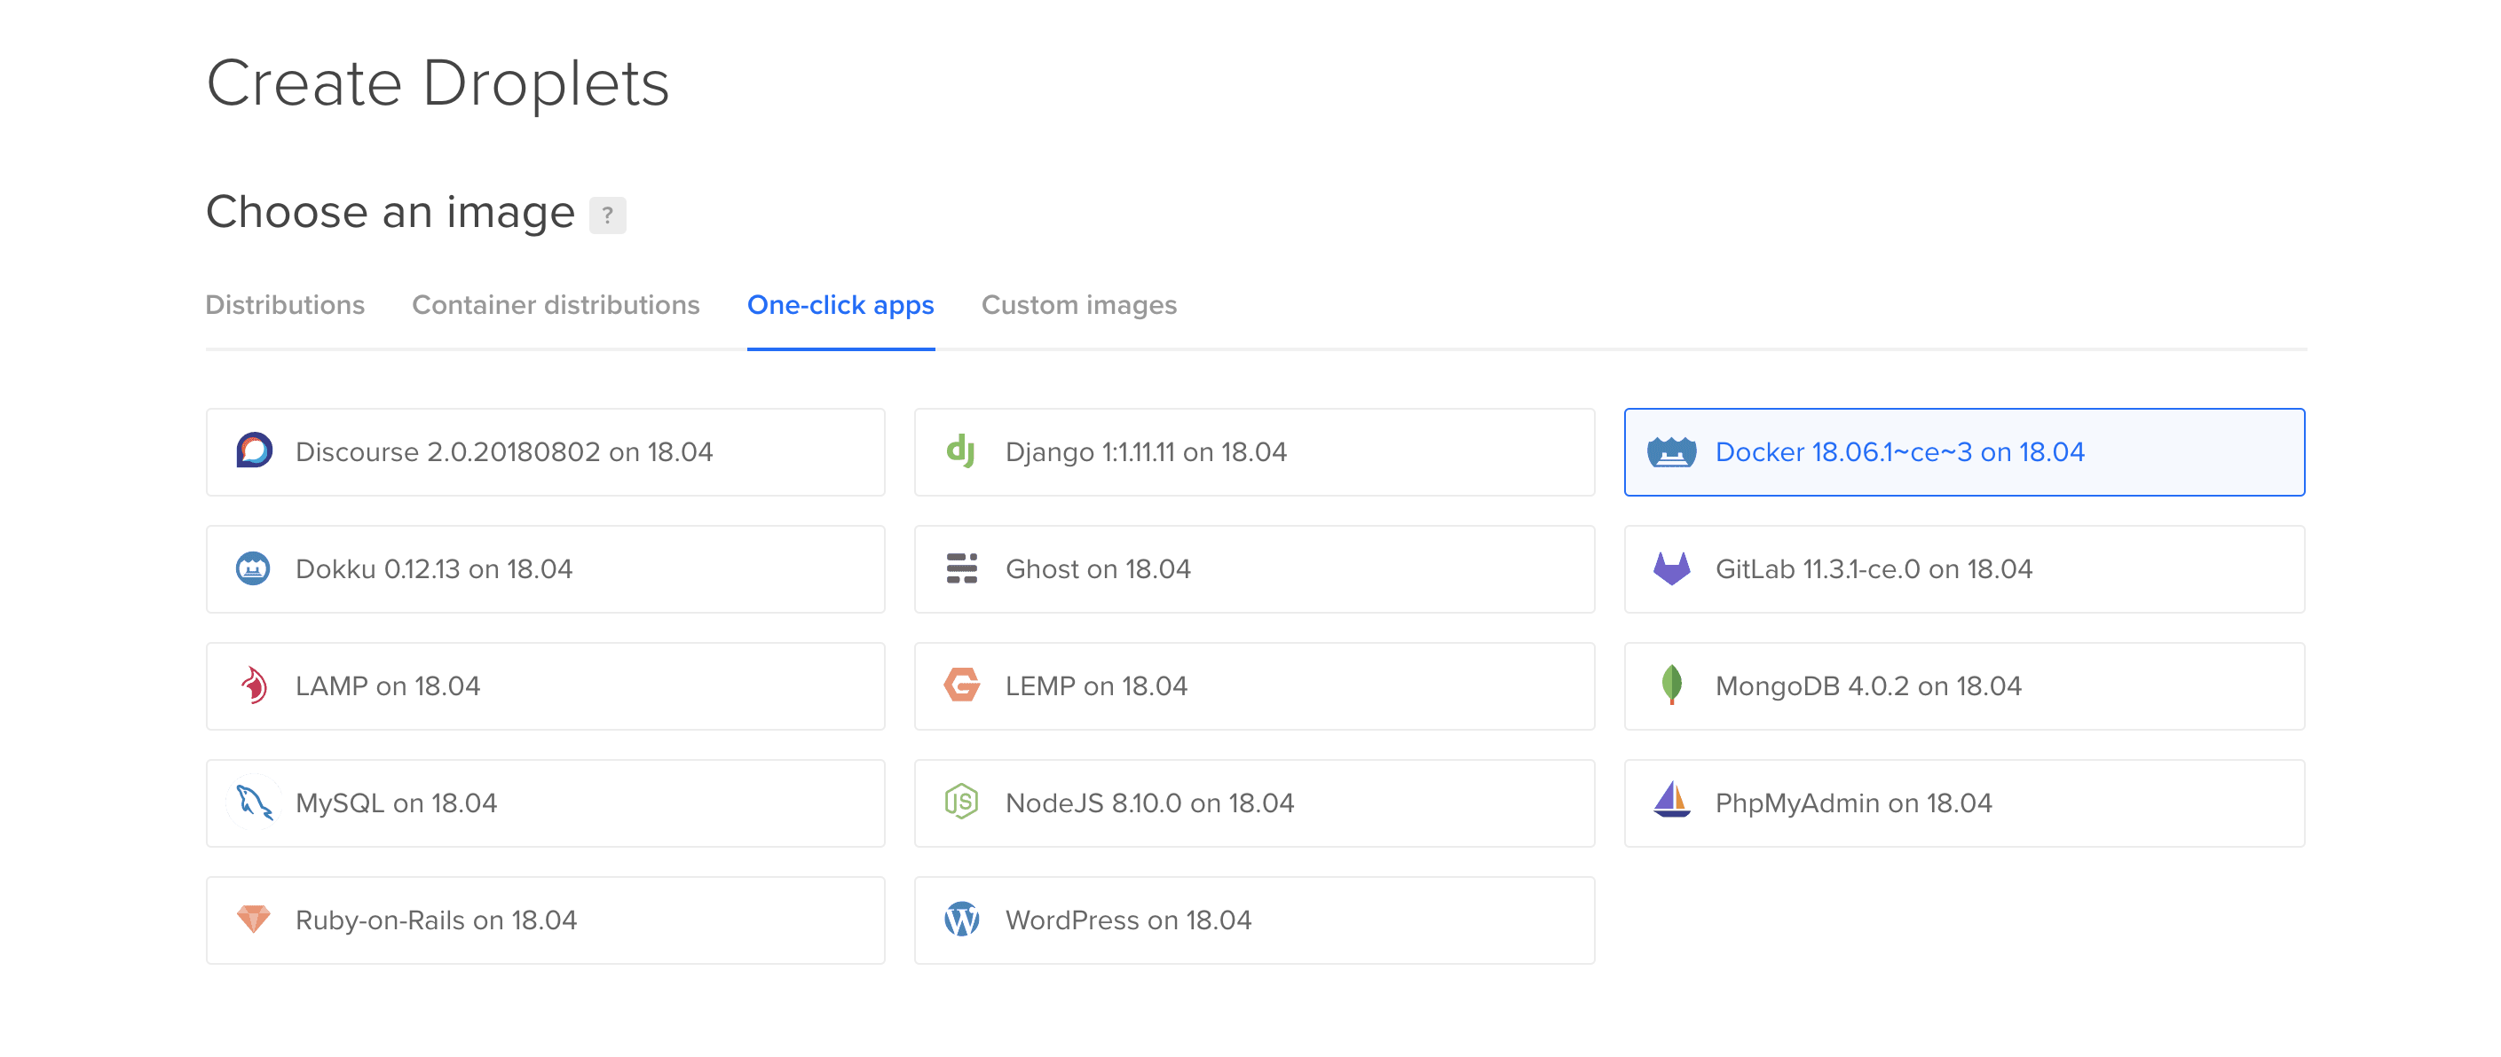Pick the Django 1:1.11.11 on 18.04 image
The image size is (2501, 1057).
click(1254, 452)
